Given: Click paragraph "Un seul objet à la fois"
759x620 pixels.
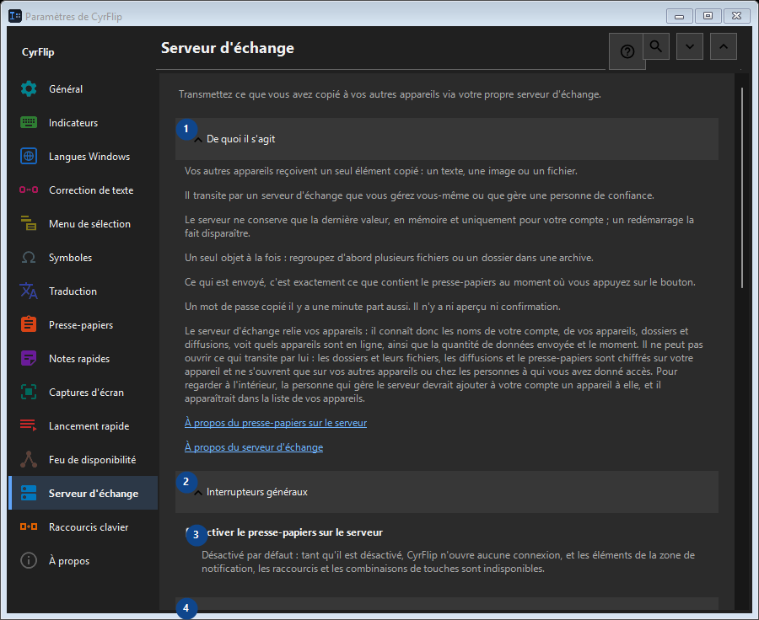Looking at the screenshot, I should click(389, 258).
